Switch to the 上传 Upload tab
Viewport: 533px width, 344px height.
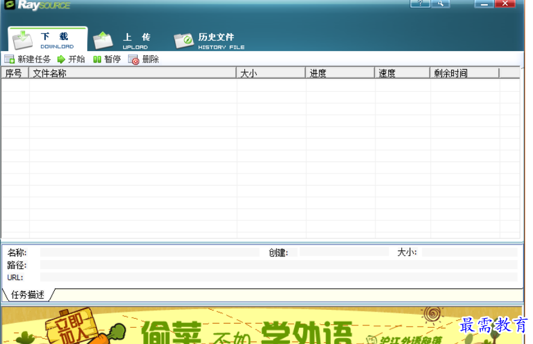pyautogui.click(x=122, y=40)
